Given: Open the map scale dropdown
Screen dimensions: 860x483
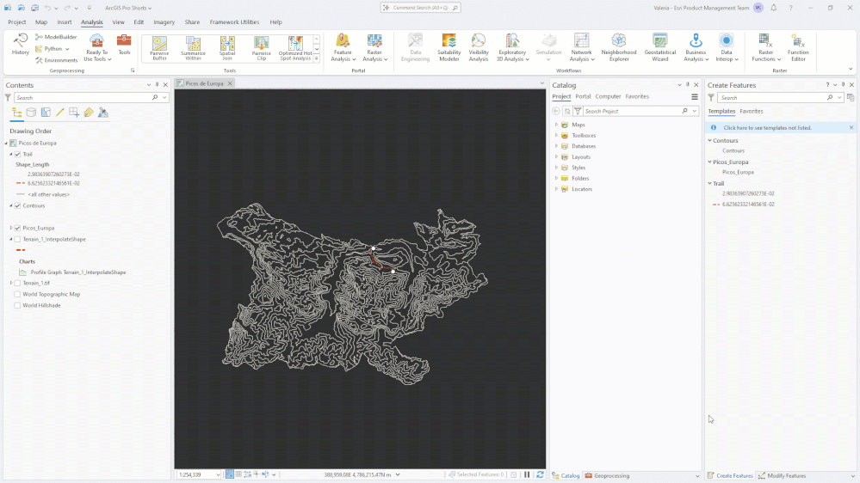Looking at the screenshot, I should [218, 474].
